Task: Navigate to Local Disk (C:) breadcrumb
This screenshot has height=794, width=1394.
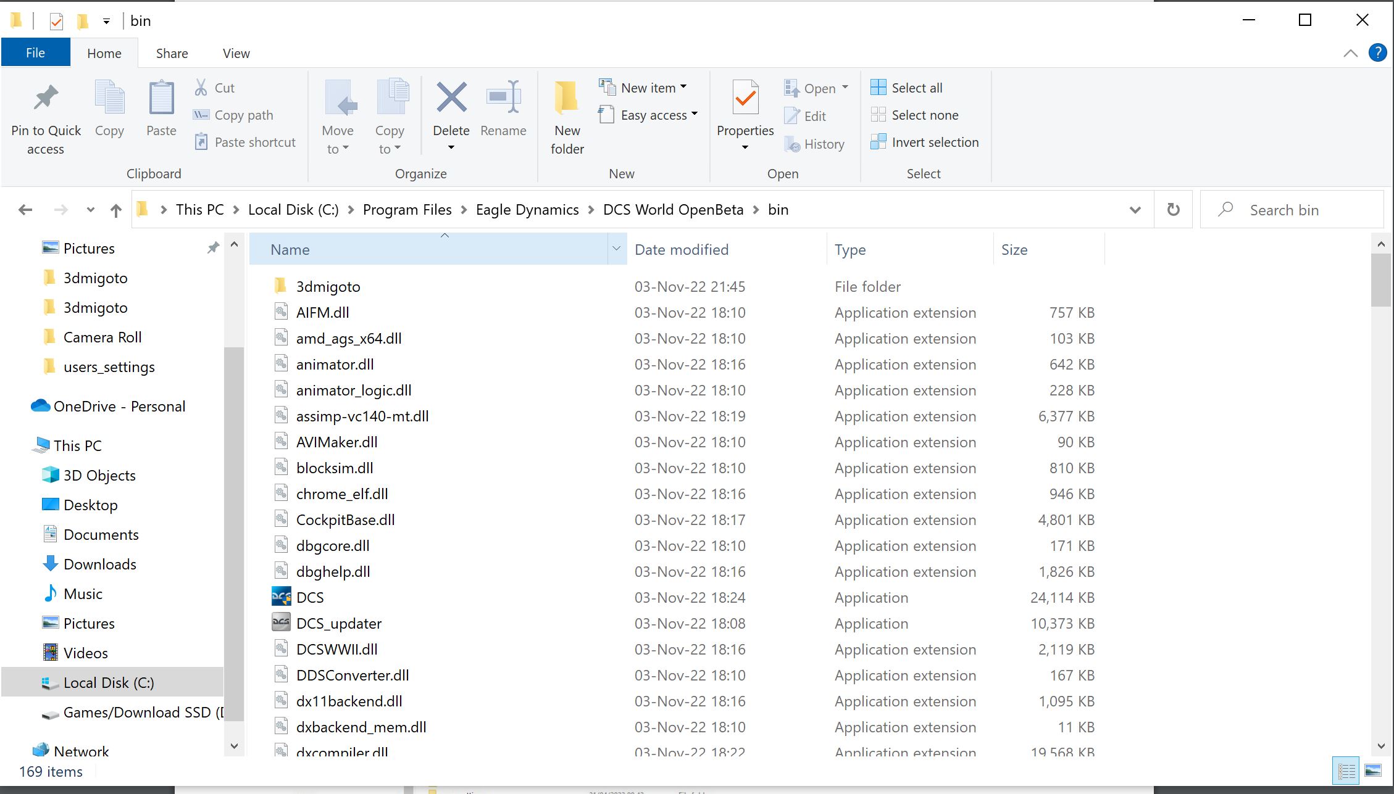Action: [x=293, y=210]
